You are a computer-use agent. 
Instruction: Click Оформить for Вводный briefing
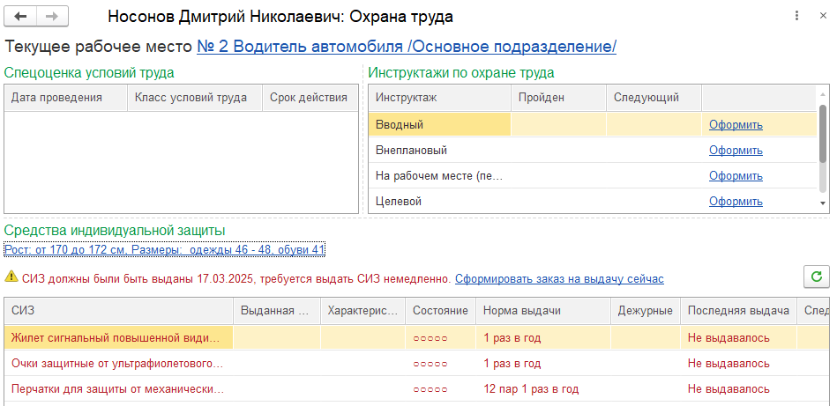[736, 125]
